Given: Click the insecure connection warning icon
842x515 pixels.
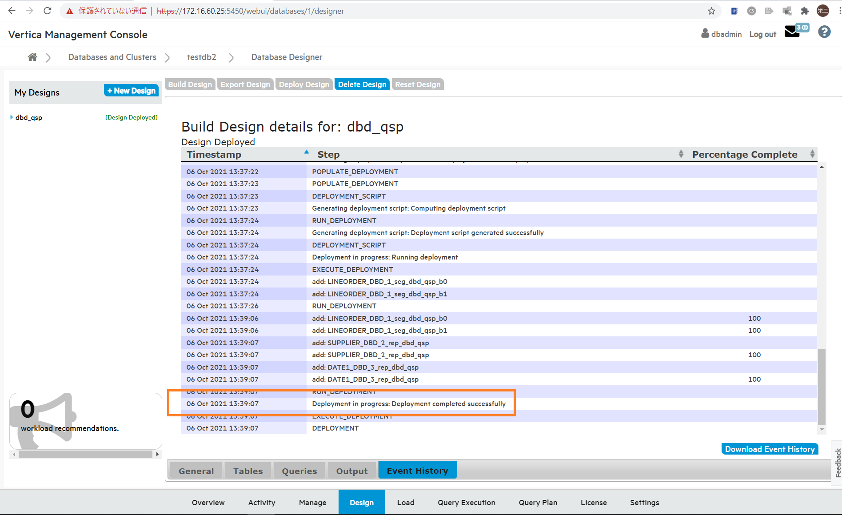Looking at the screenshot, I should [x=70, y=11].
